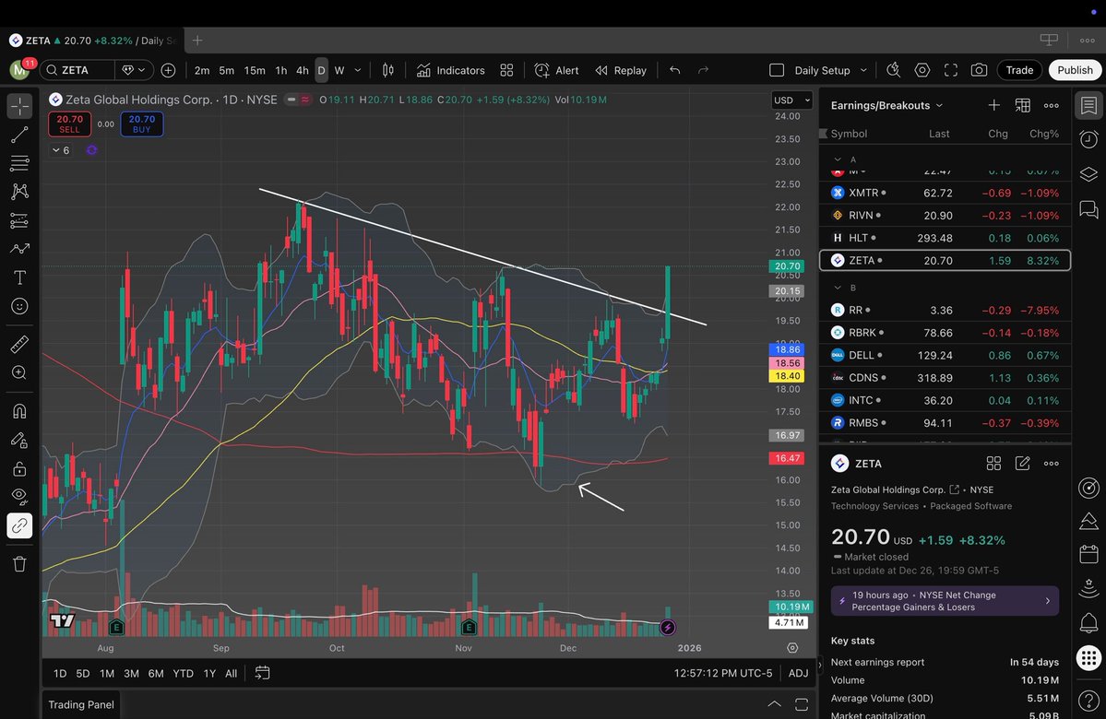The height and width of the screenshot is (719, 1106).
Task: Select the ruler measure tool
Action: click(19, 344)
